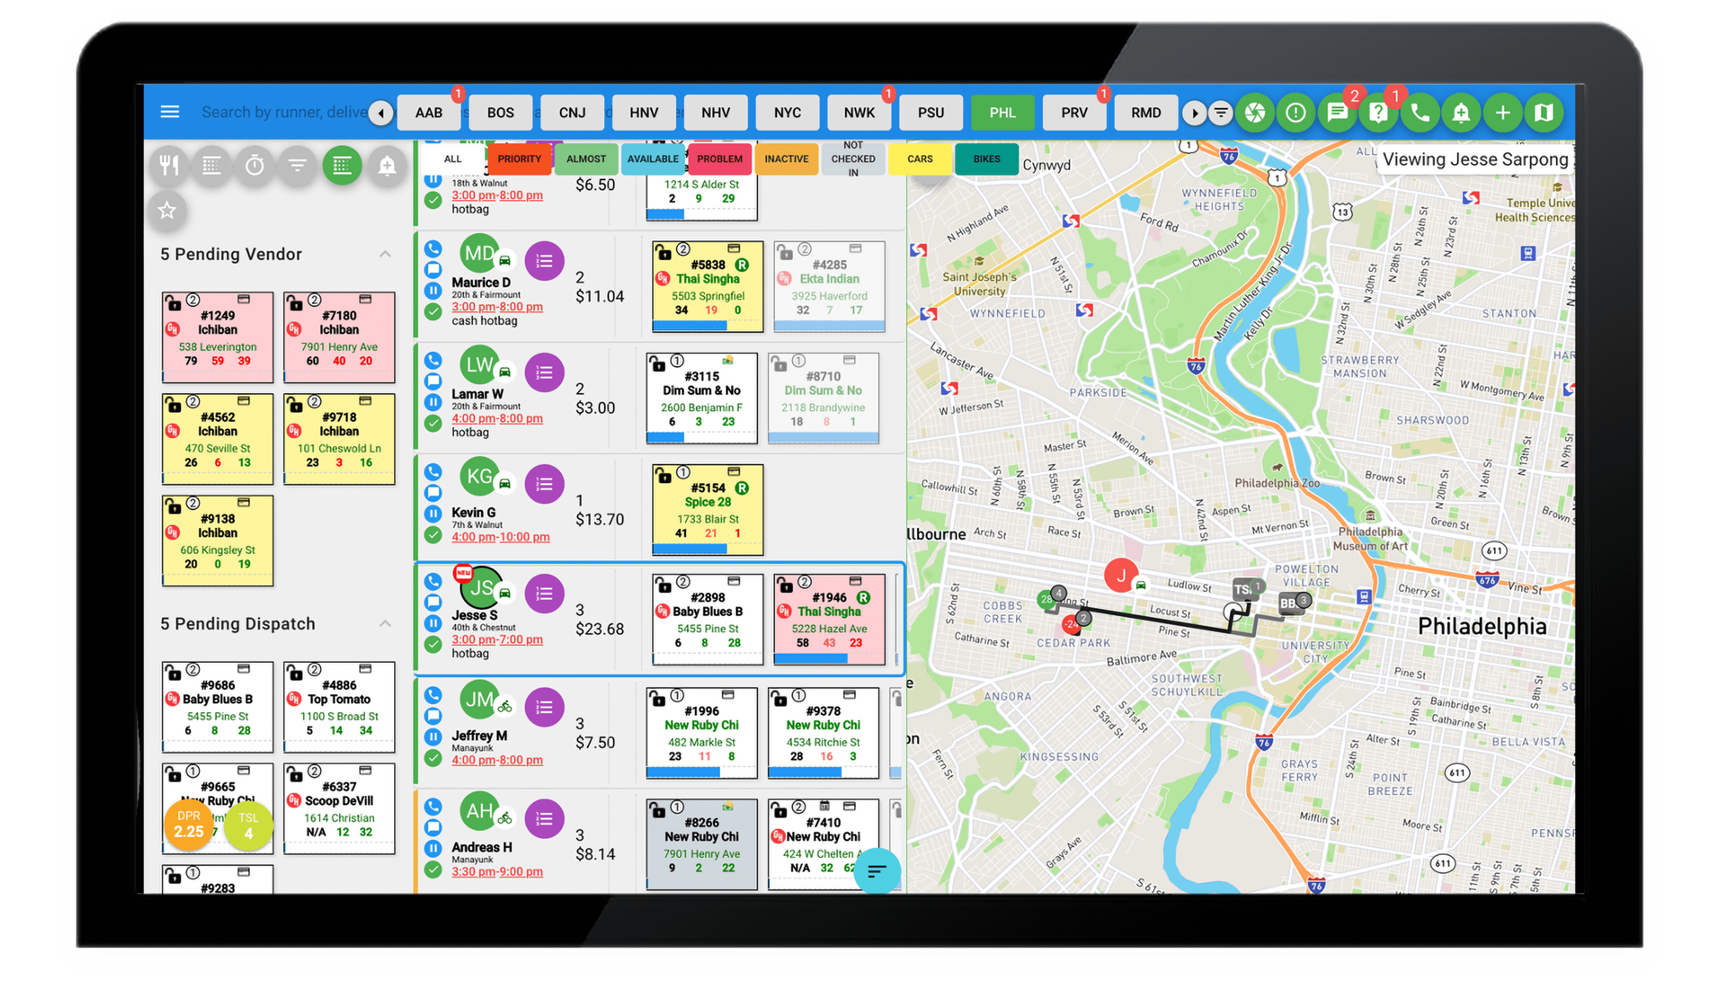Click the star favorites icon
The image size is (1719, 983).
(x=167, y=210)
